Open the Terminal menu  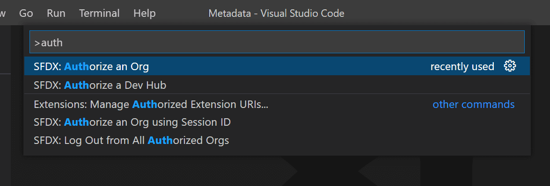[x=99, y=13]
